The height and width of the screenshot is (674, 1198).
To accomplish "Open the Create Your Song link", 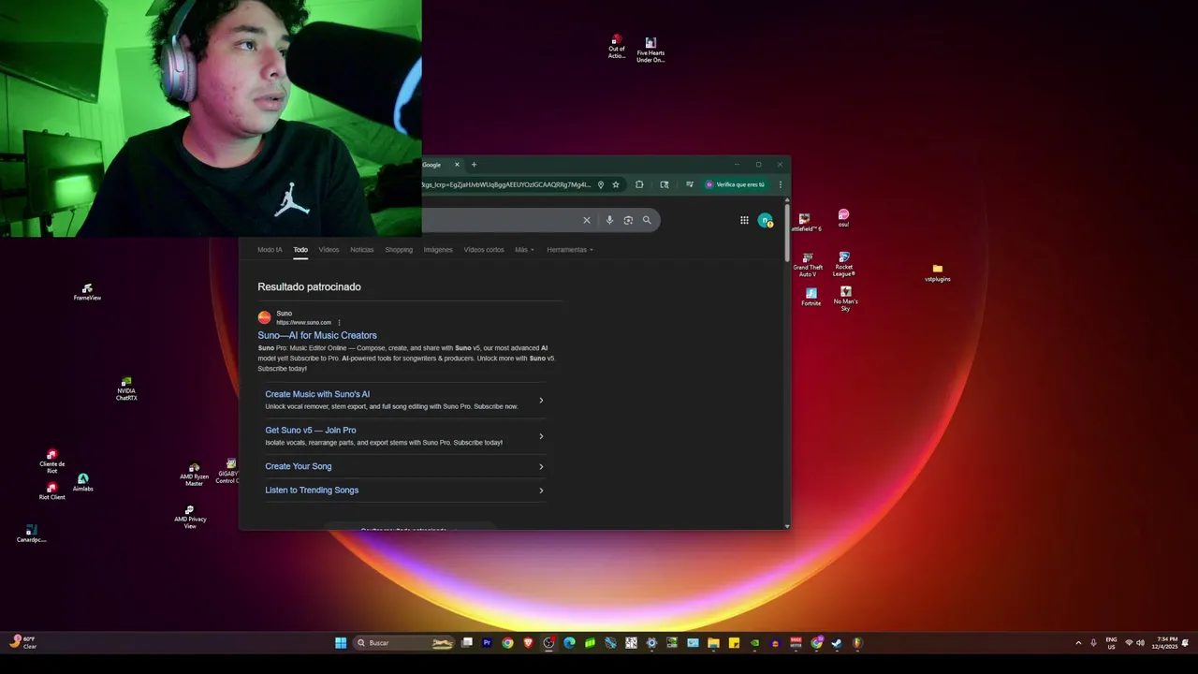I will [299, 466].
